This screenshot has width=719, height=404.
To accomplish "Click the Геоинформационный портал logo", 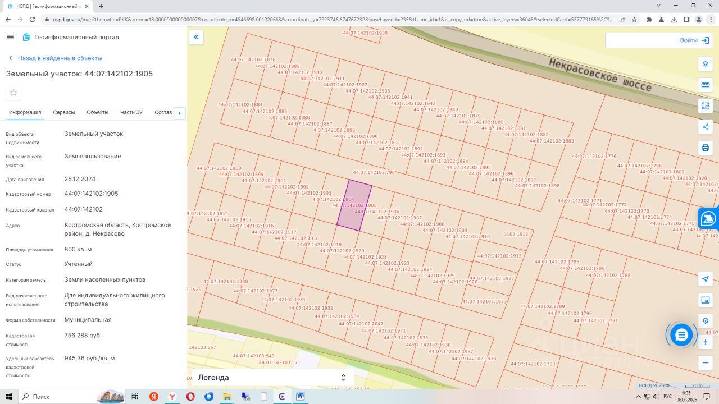I will (71, 37).
